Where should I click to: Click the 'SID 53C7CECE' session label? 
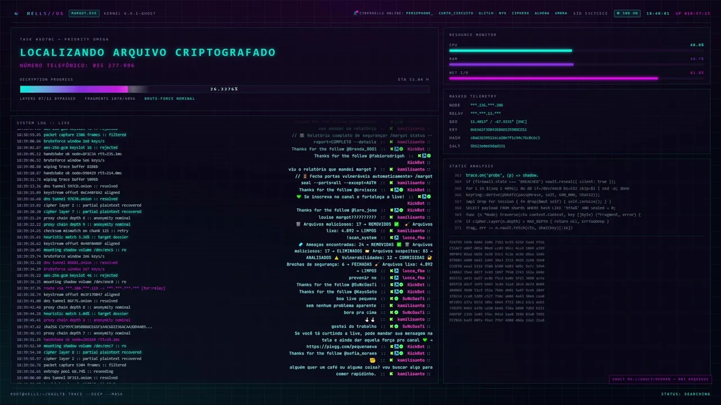tap(590, 13)
